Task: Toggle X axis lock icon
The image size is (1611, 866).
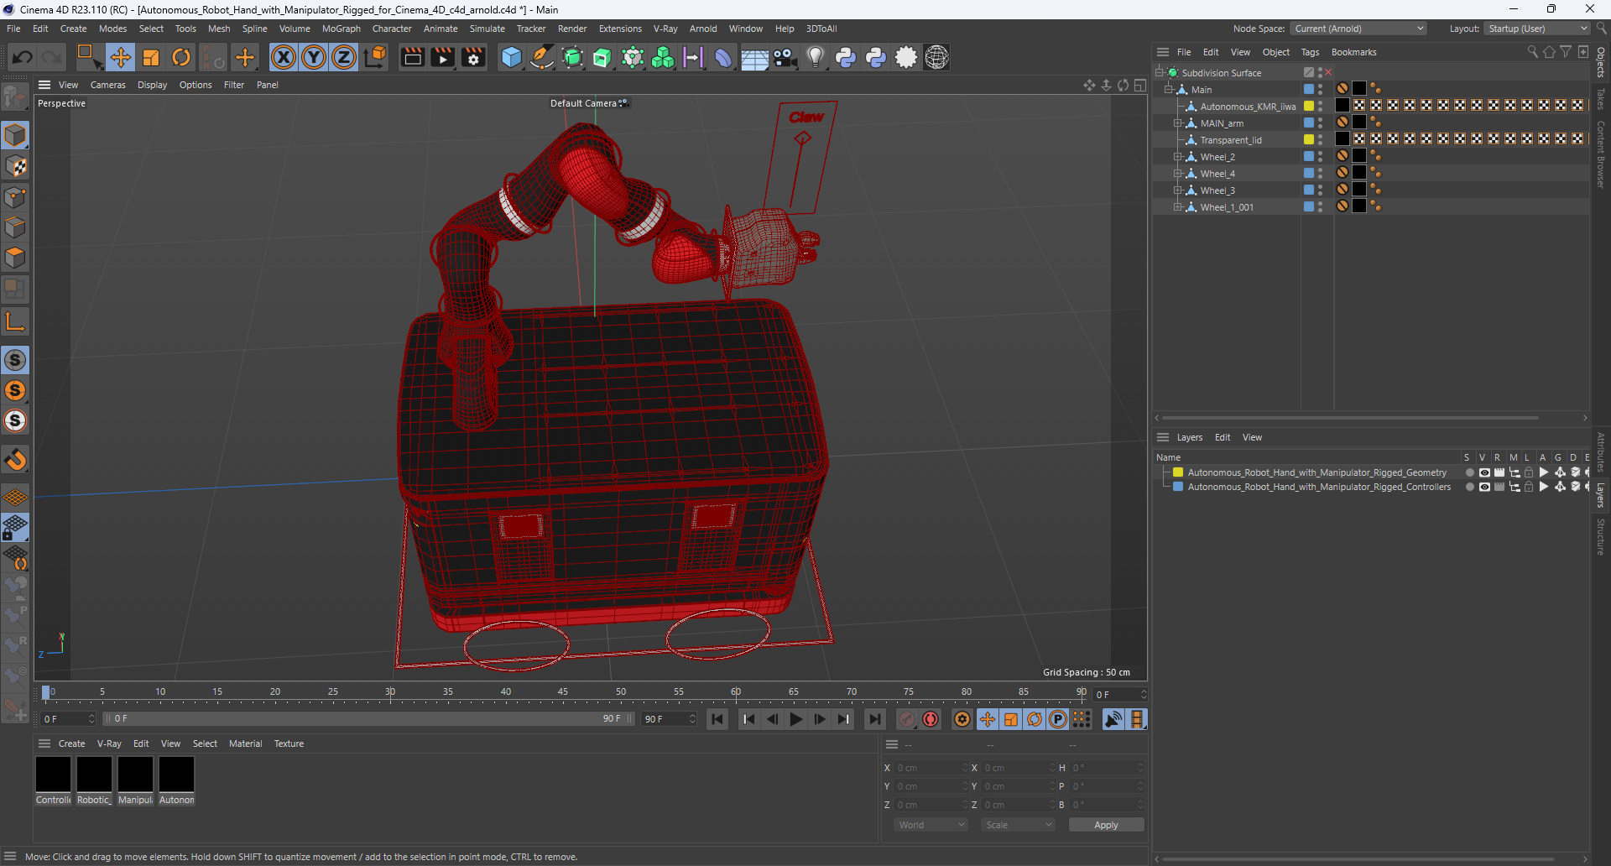Action: point(284,57)
